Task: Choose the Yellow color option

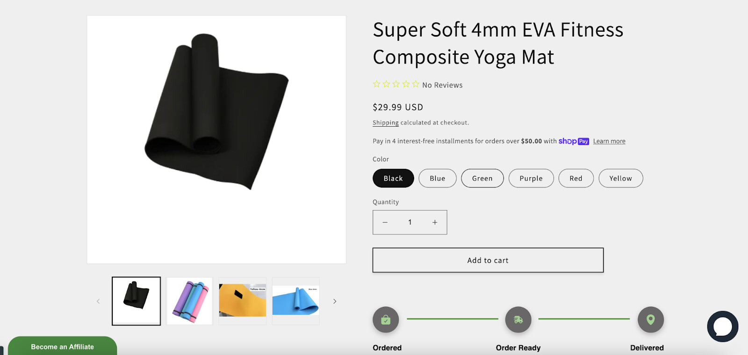Action: point(621,178)
